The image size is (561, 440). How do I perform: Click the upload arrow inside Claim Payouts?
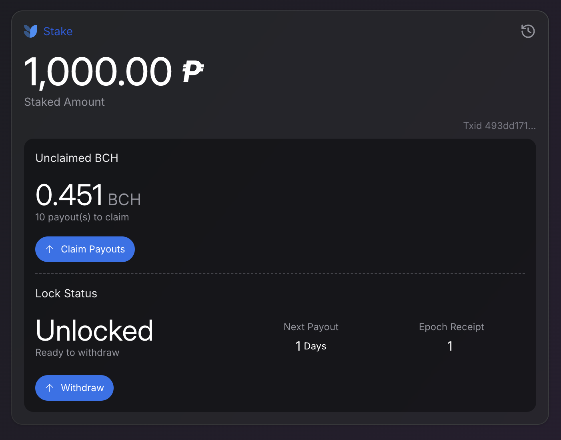pos(50,249)
